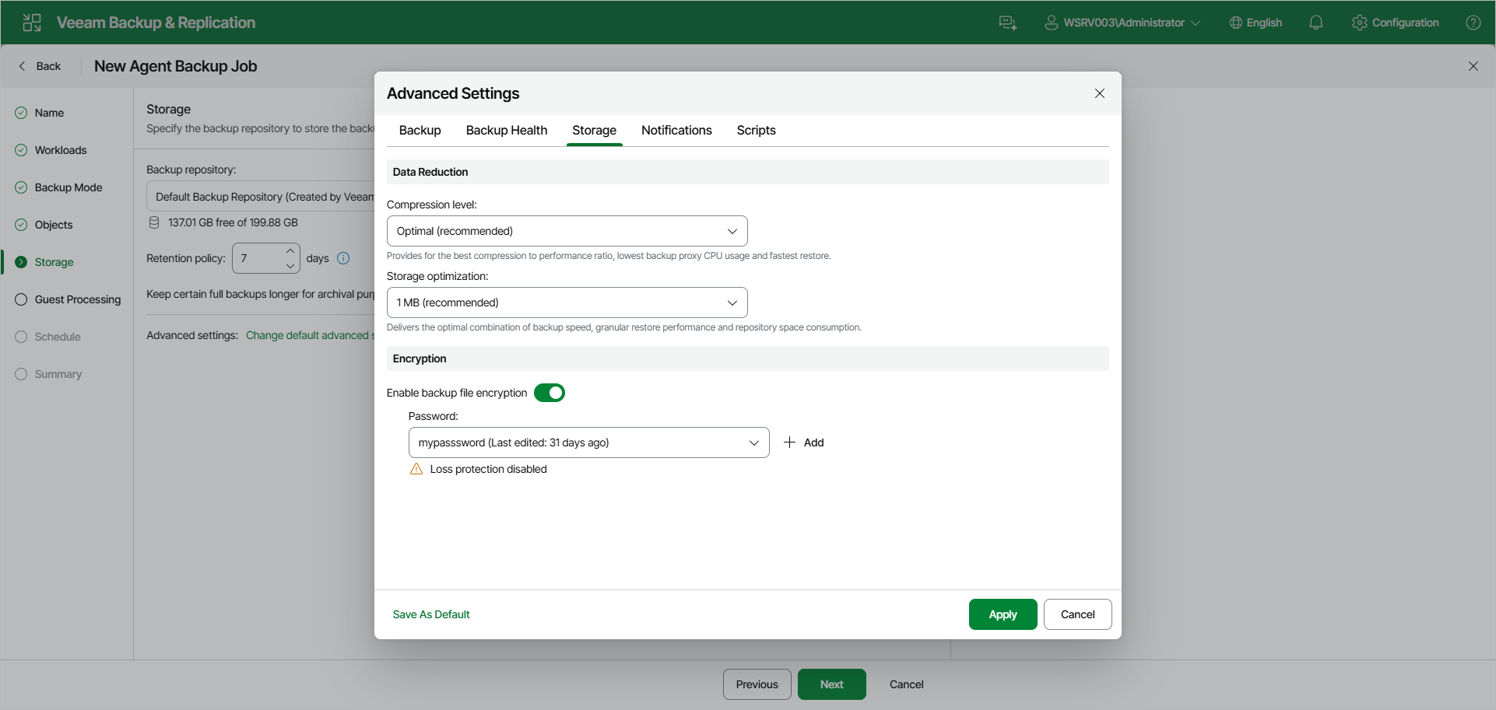Click the Previous wizard button
The width and height of the screenshot is (1496, 710).
[757, 684]
